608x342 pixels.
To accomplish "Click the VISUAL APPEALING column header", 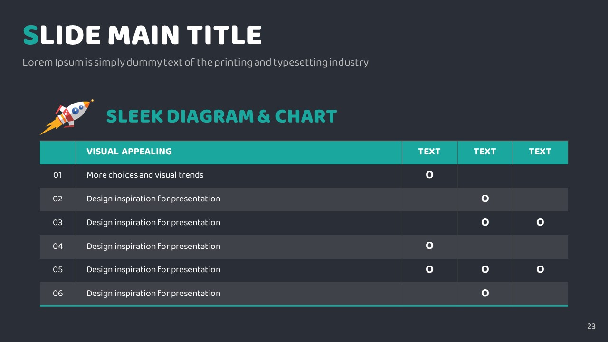I will (129, 152).
